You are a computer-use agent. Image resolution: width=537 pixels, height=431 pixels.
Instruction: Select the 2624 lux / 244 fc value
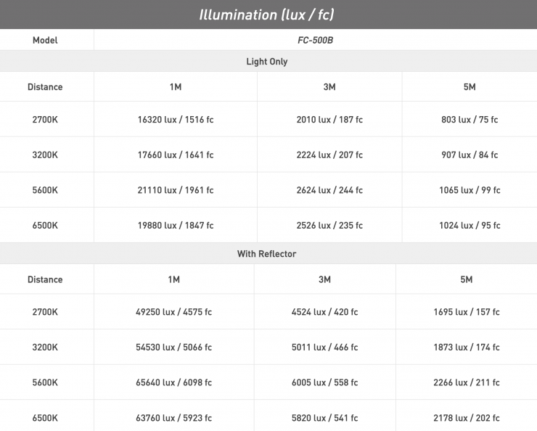point(329,190)
